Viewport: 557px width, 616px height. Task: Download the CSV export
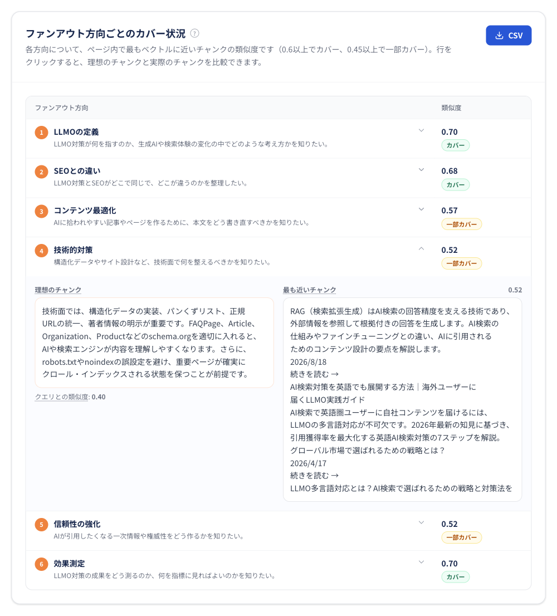click(x=509, y=35)
